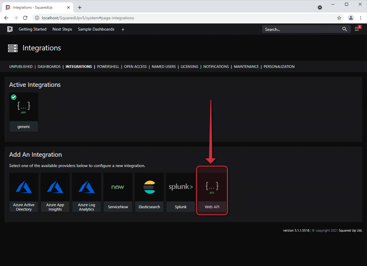This screenshot has width=367, height=266.
Task: Click the 'Add An Integration' heading
Action: 36,155
